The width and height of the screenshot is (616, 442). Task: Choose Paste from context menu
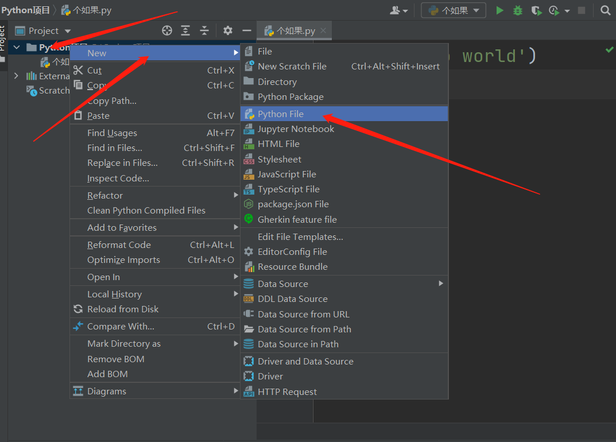tap(155, 116)
